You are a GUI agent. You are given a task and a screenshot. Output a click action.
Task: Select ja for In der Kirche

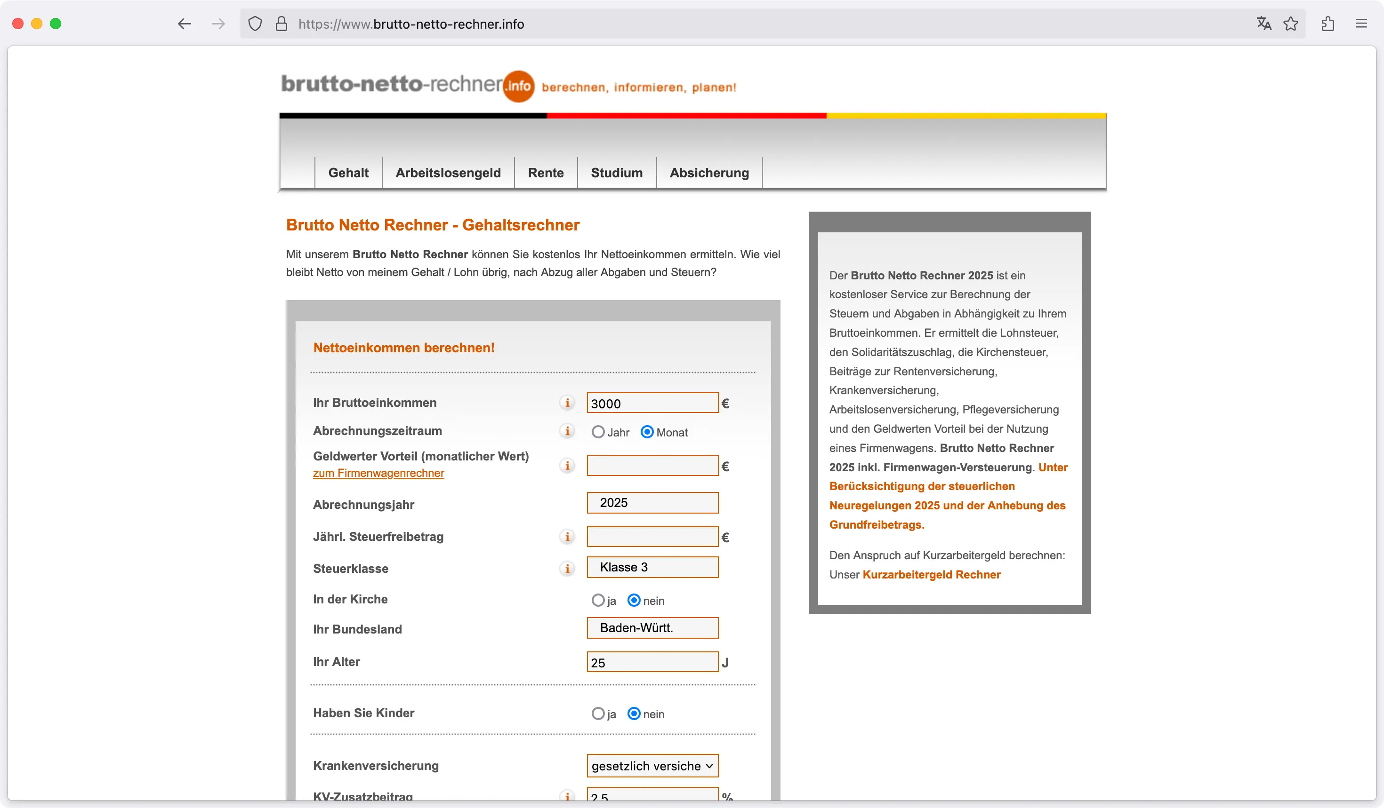(x=598, y=600)
